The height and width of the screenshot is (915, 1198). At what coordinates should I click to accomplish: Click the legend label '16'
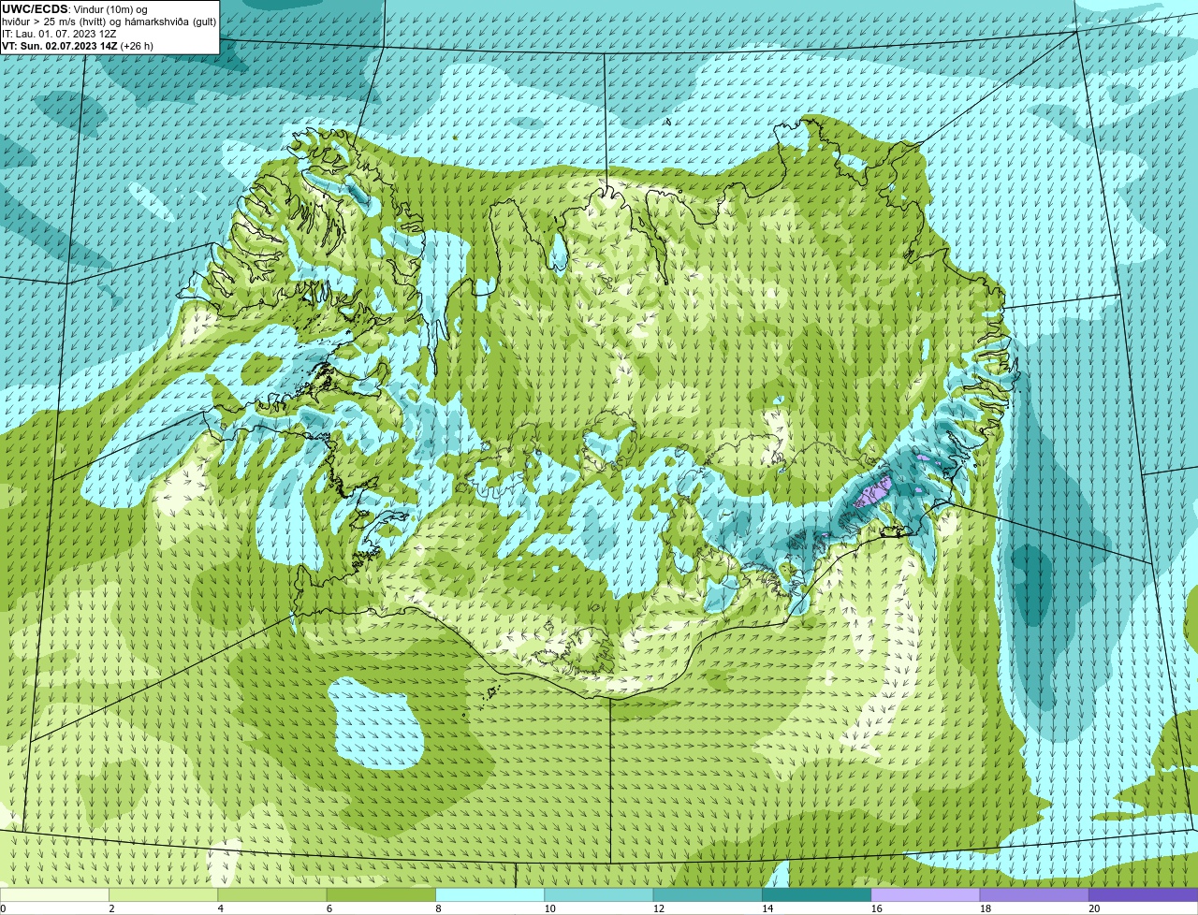point(877,908)
